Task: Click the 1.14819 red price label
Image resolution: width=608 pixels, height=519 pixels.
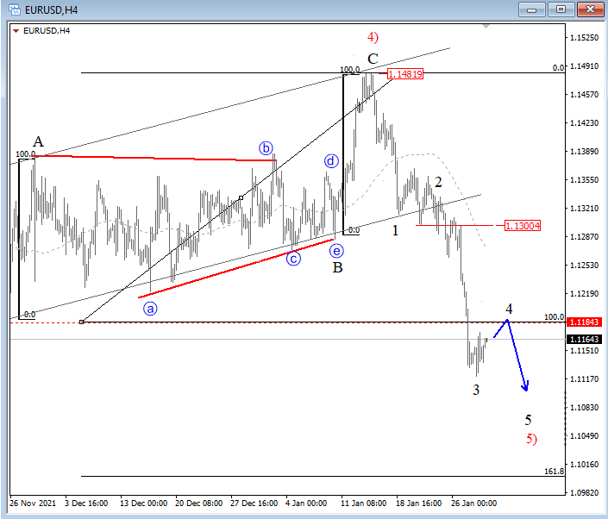Action: pyautogui.click(x=405, y=74)
